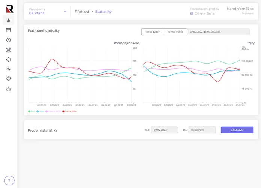Screen dimensions: 261x188
Task: Open settings via the gear sidebar icon
Action: point(9,59)
